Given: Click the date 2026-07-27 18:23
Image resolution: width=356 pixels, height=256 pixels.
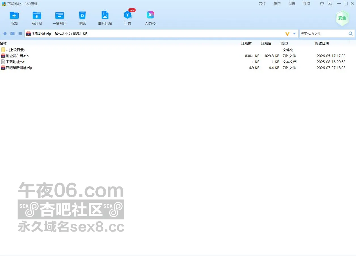Looking at the screenshot, I should click(x=331, y=68).
